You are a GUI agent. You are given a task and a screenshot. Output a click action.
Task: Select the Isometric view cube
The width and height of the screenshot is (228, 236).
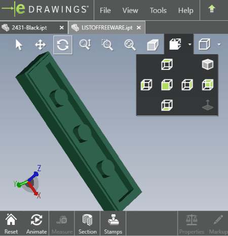208,64
